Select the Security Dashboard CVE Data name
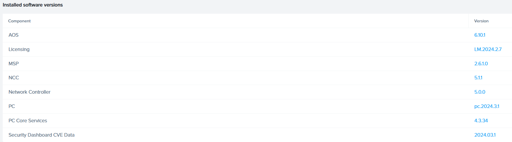Viewport: 512px width, 142px height. 41,135
